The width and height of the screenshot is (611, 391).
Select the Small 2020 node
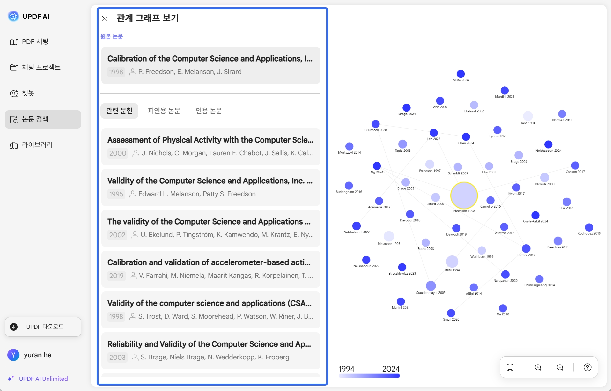(451, 313)
